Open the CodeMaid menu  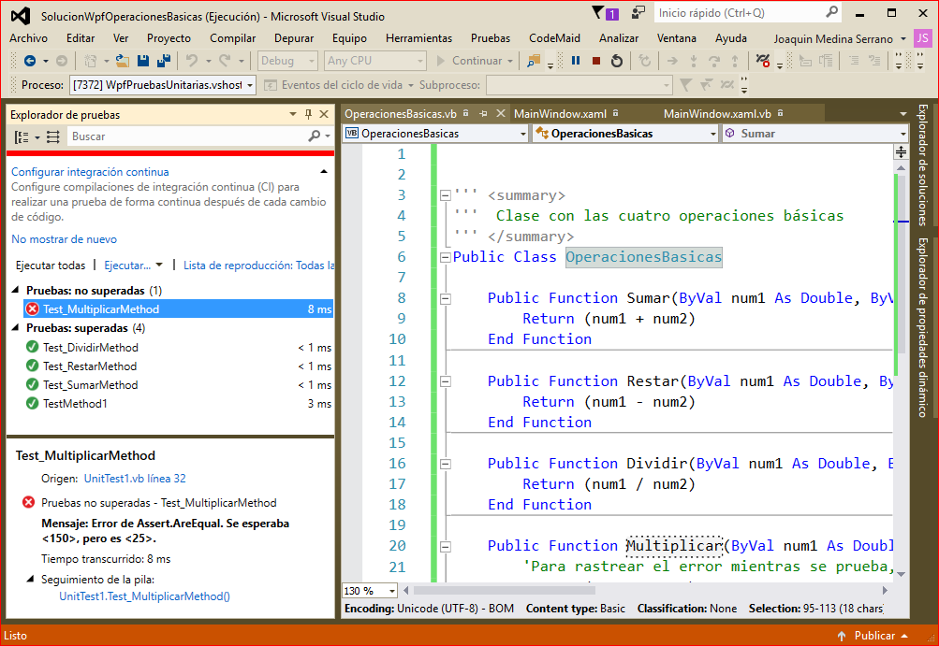(x=554, y=38)
